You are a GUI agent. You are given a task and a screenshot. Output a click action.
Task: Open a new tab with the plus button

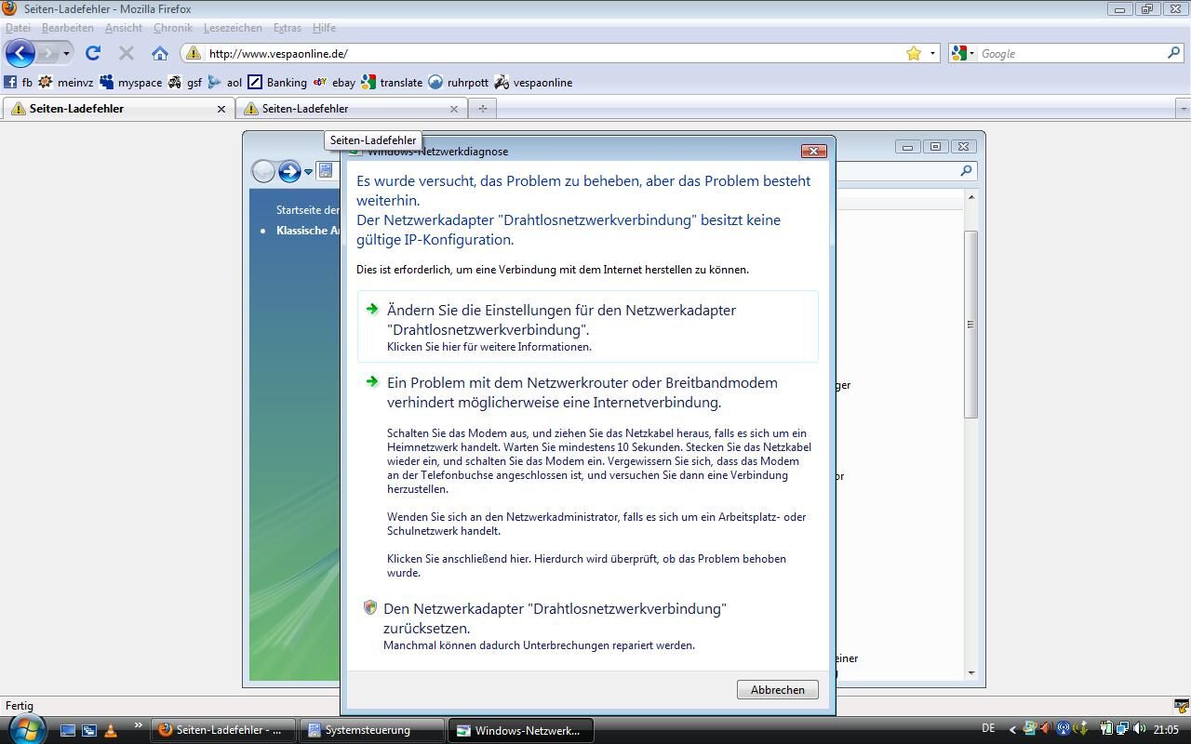point(482,109)
